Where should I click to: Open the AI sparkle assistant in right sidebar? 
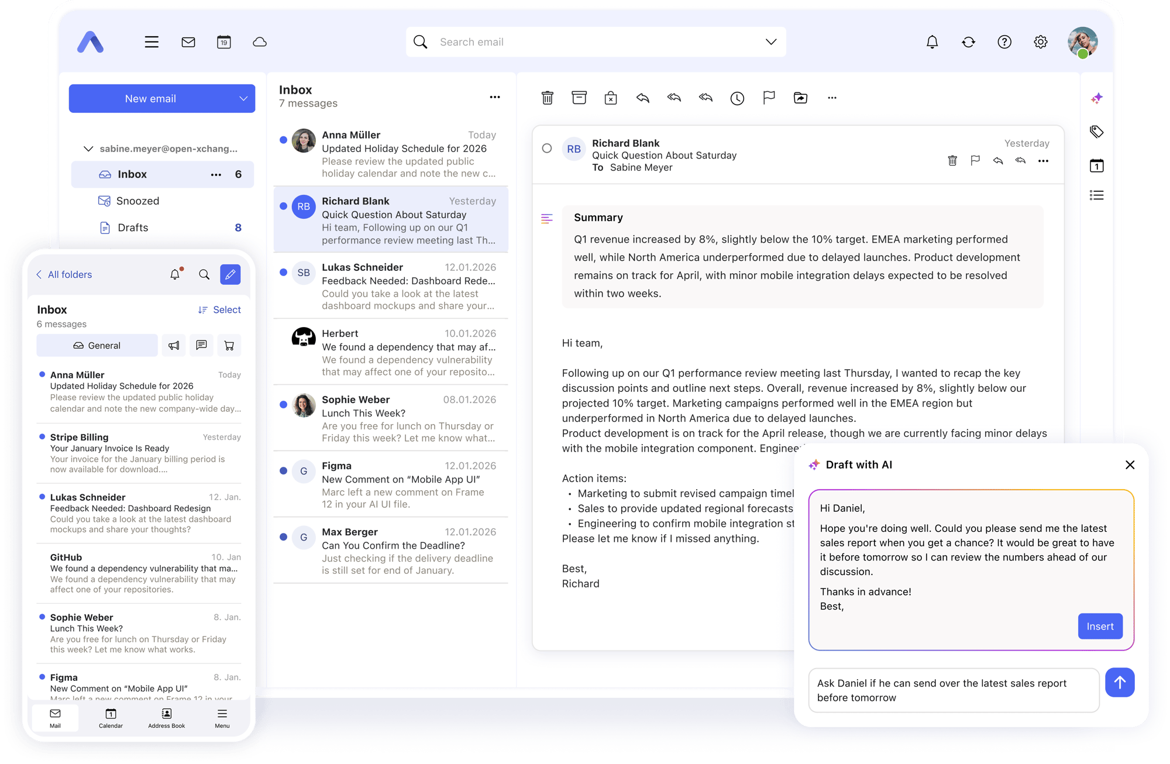1097,98
